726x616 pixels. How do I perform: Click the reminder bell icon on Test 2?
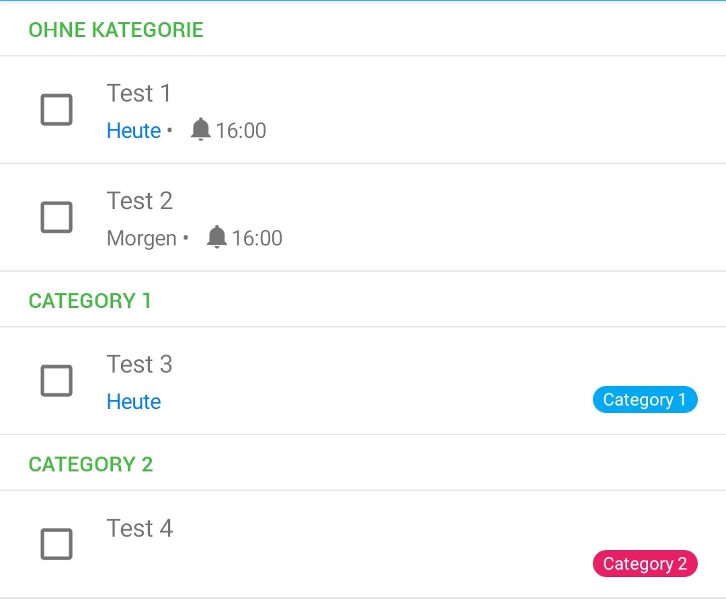click(216, 237)
